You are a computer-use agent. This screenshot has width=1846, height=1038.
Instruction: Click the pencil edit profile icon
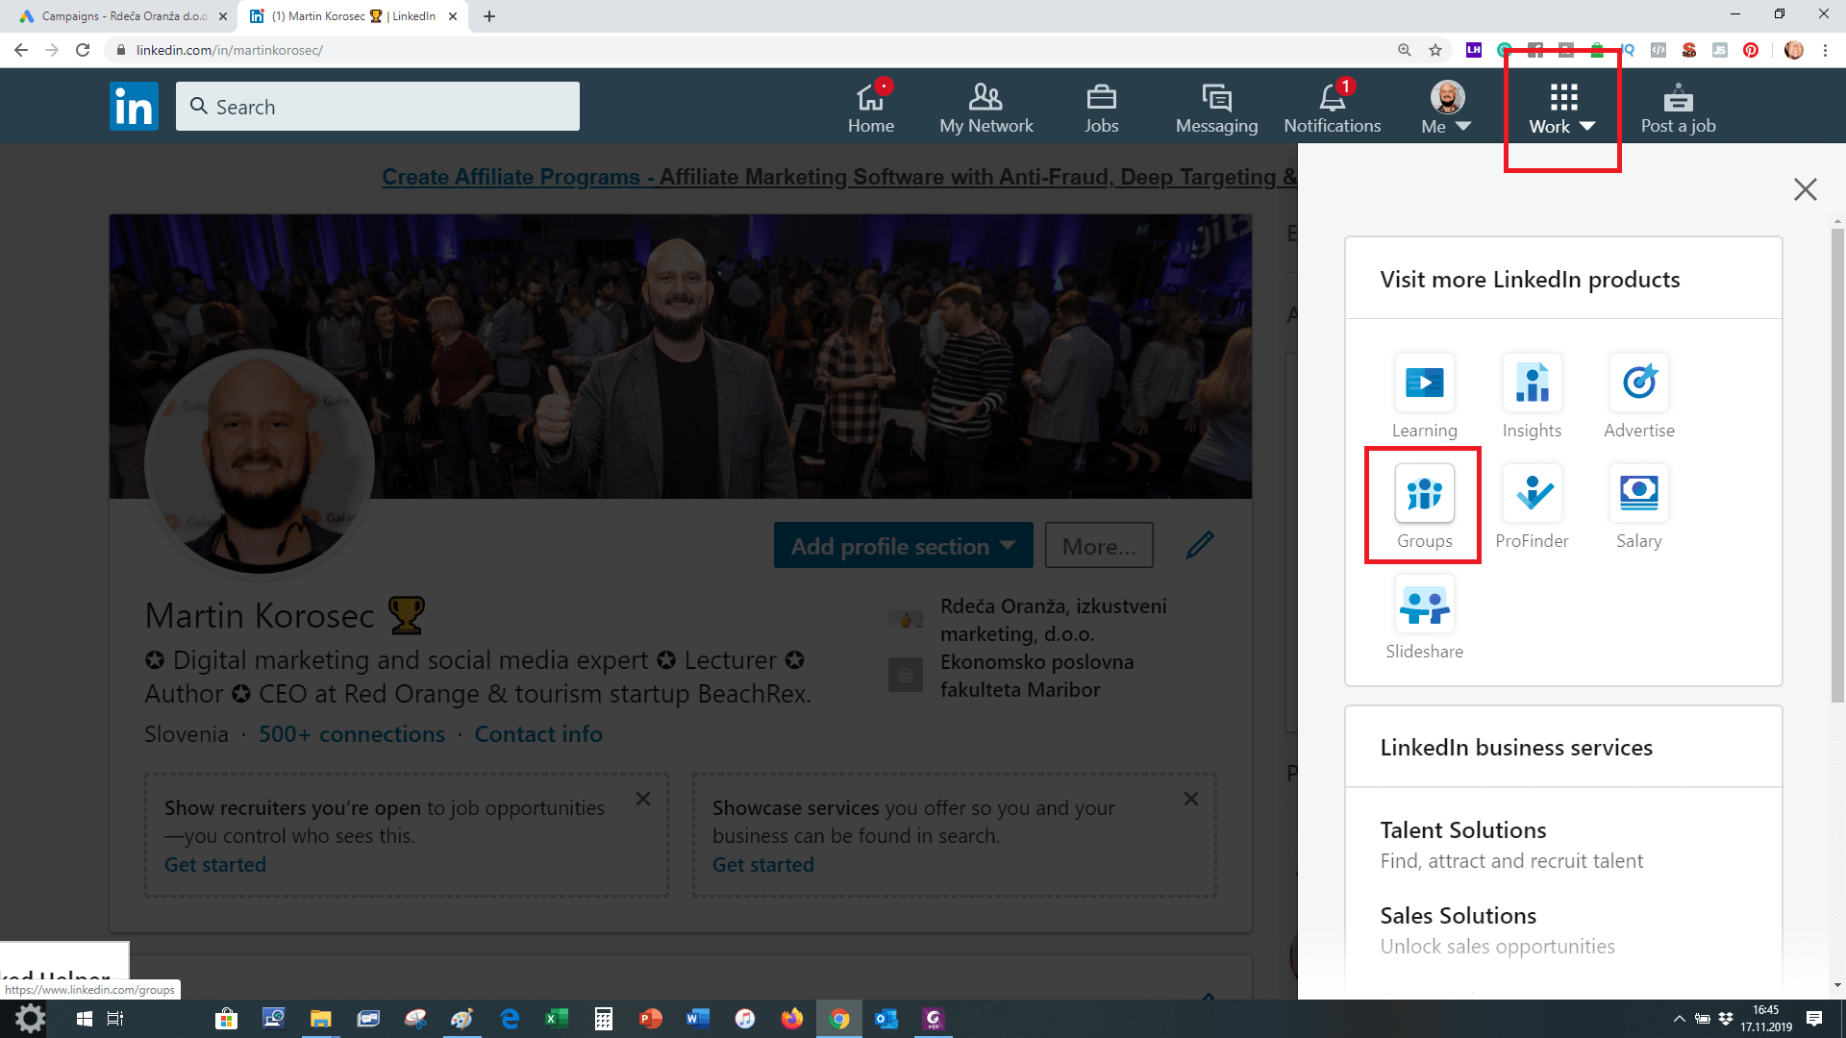tap(1199, 545)
